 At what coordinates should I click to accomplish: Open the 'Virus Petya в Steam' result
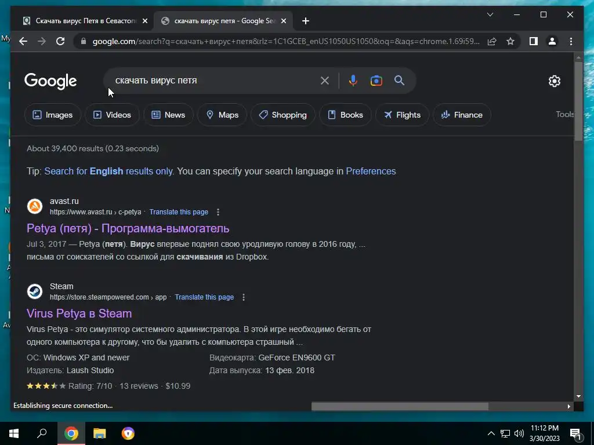(x=79, y=313)
